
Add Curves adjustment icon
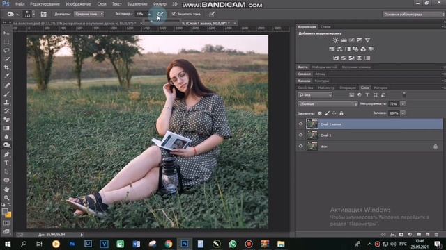[x=351, y=40]
